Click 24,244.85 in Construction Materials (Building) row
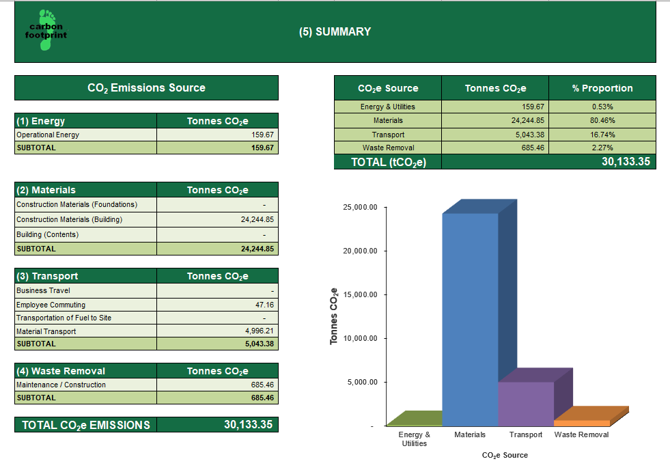670x470 pixels. point(257,219)
